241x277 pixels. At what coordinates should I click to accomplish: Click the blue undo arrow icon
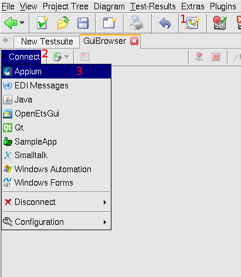(x=165, y=23)
